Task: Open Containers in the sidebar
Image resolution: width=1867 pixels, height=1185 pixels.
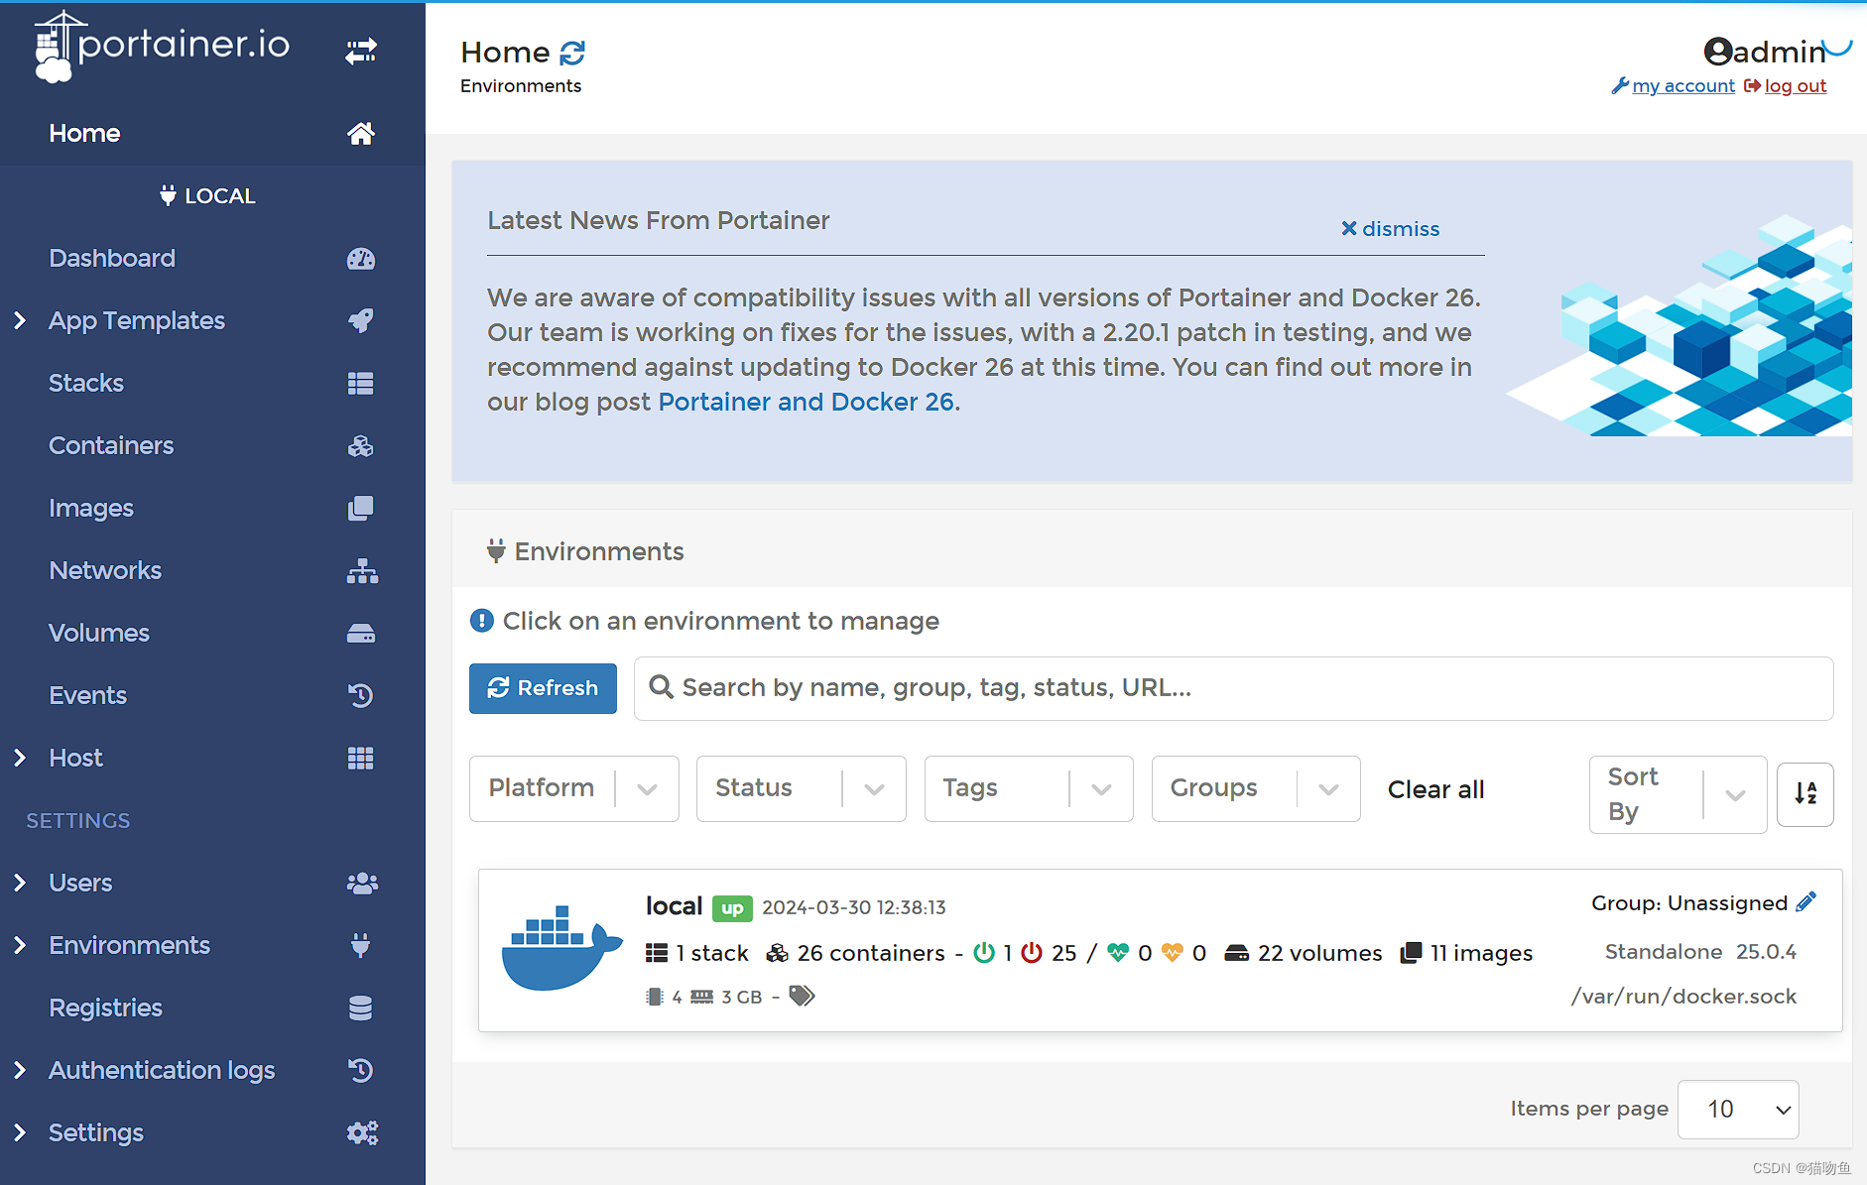Action: (x=111, y=445)
